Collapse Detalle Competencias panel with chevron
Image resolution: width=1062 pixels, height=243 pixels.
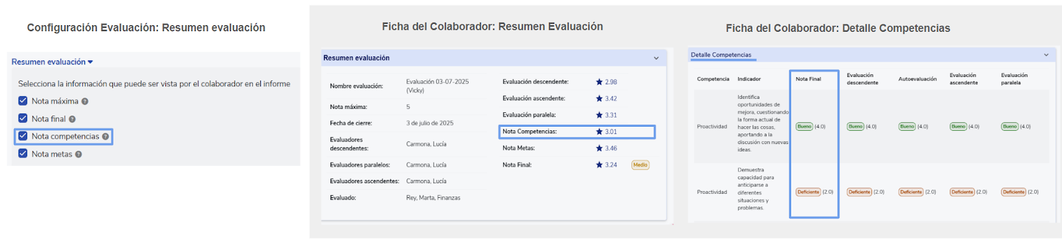coord(1046,55)
